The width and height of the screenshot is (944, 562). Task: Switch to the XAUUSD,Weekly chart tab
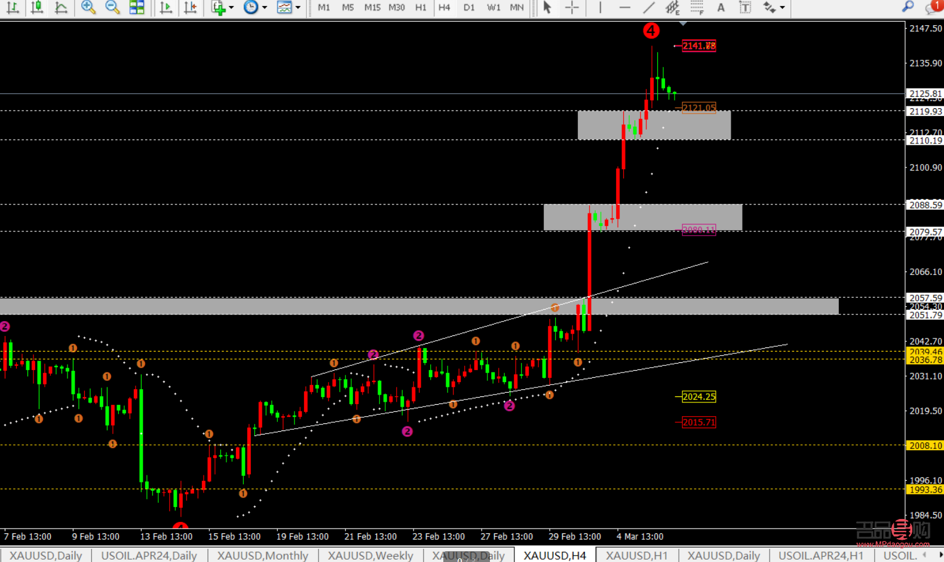point(370,555)
